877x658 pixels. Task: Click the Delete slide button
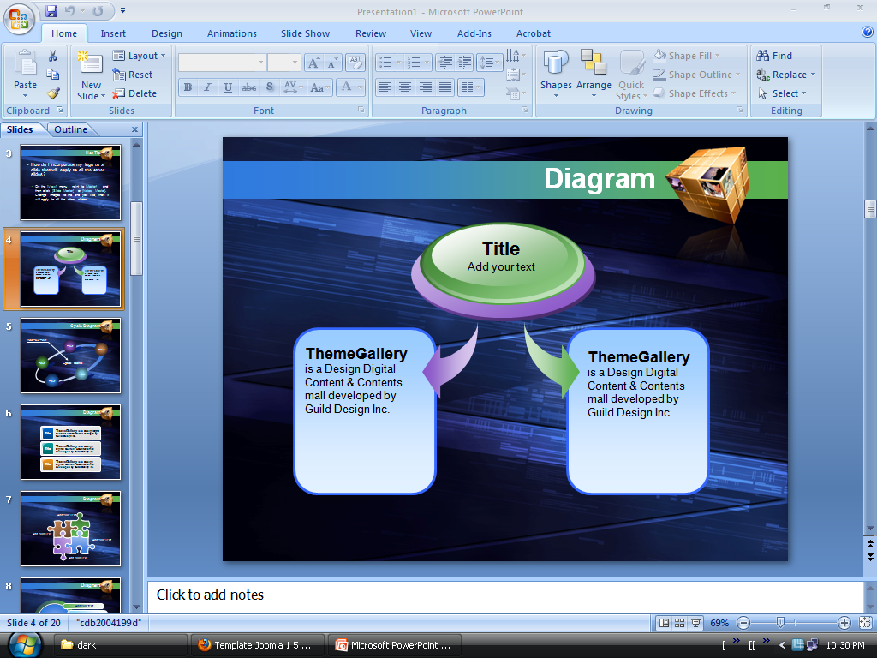point(134,93)
